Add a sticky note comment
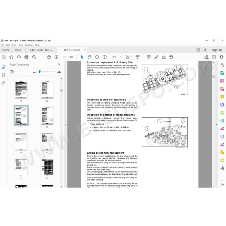Viewport: 226px width, 226px height. click(149, 57)
